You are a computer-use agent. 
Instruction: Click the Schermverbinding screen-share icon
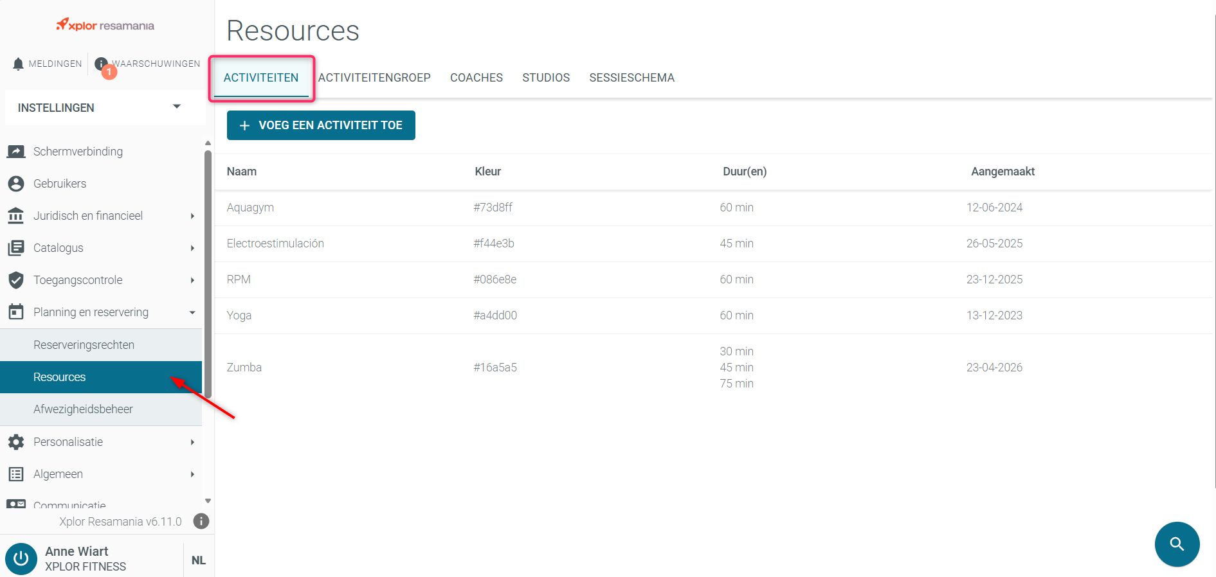pos(16,152)
